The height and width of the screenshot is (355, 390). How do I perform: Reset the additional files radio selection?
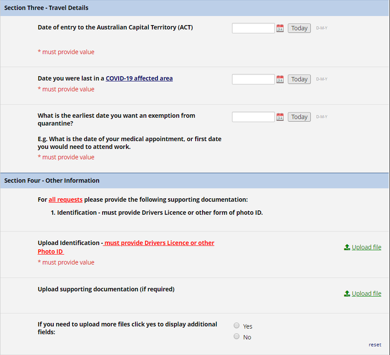(375, 345)
